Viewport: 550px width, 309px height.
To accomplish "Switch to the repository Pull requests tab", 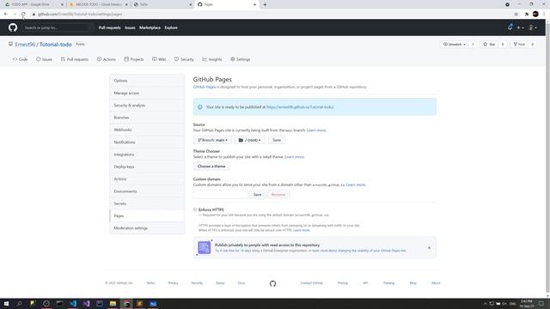I will (75, 59).
